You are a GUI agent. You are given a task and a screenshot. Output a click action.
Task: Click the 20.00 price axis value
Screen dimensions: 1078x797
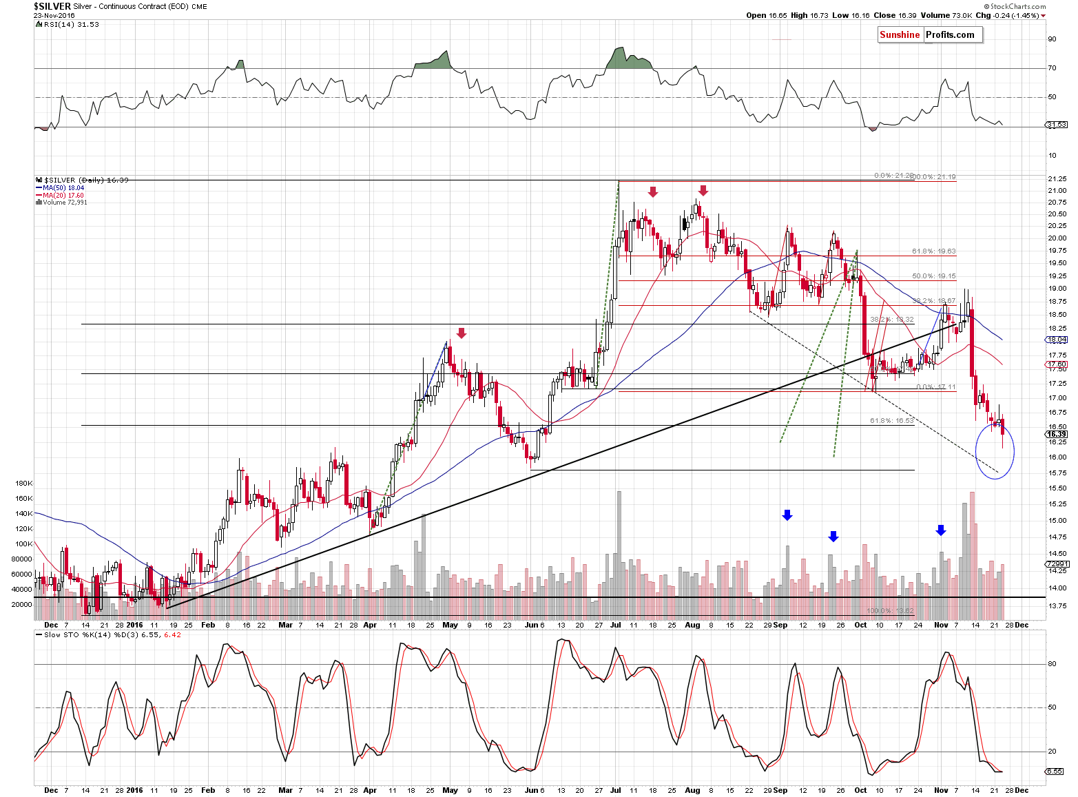(1057, 238)
